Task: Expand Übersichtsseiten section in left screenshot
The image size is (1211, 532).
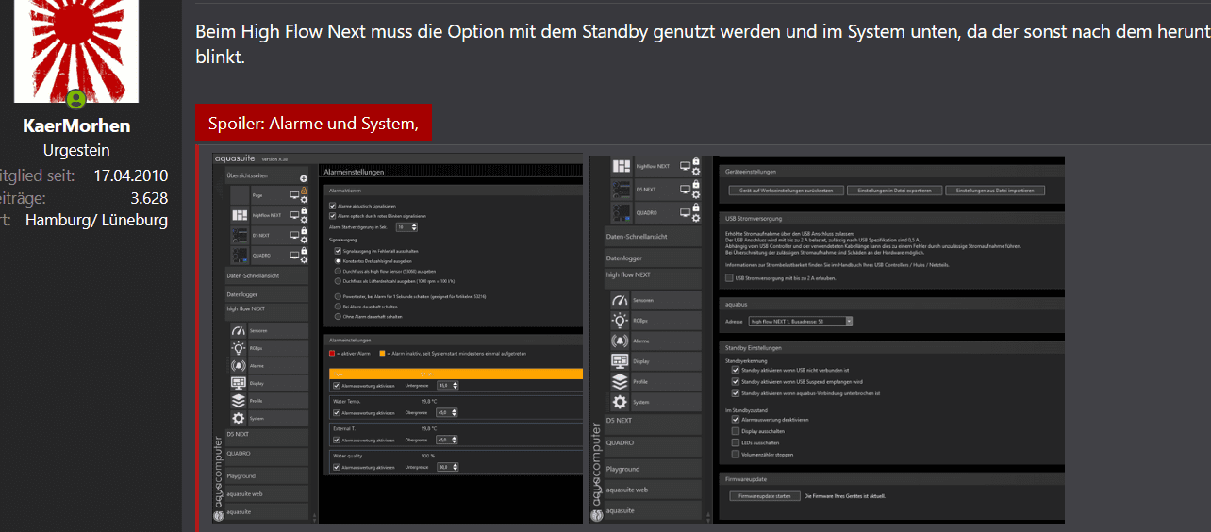Action: pos(267,175)
